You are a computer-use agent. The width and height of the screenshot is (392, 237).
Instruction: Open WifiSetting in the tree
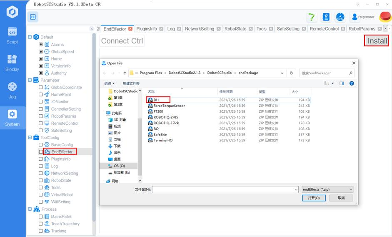point(61,202)
